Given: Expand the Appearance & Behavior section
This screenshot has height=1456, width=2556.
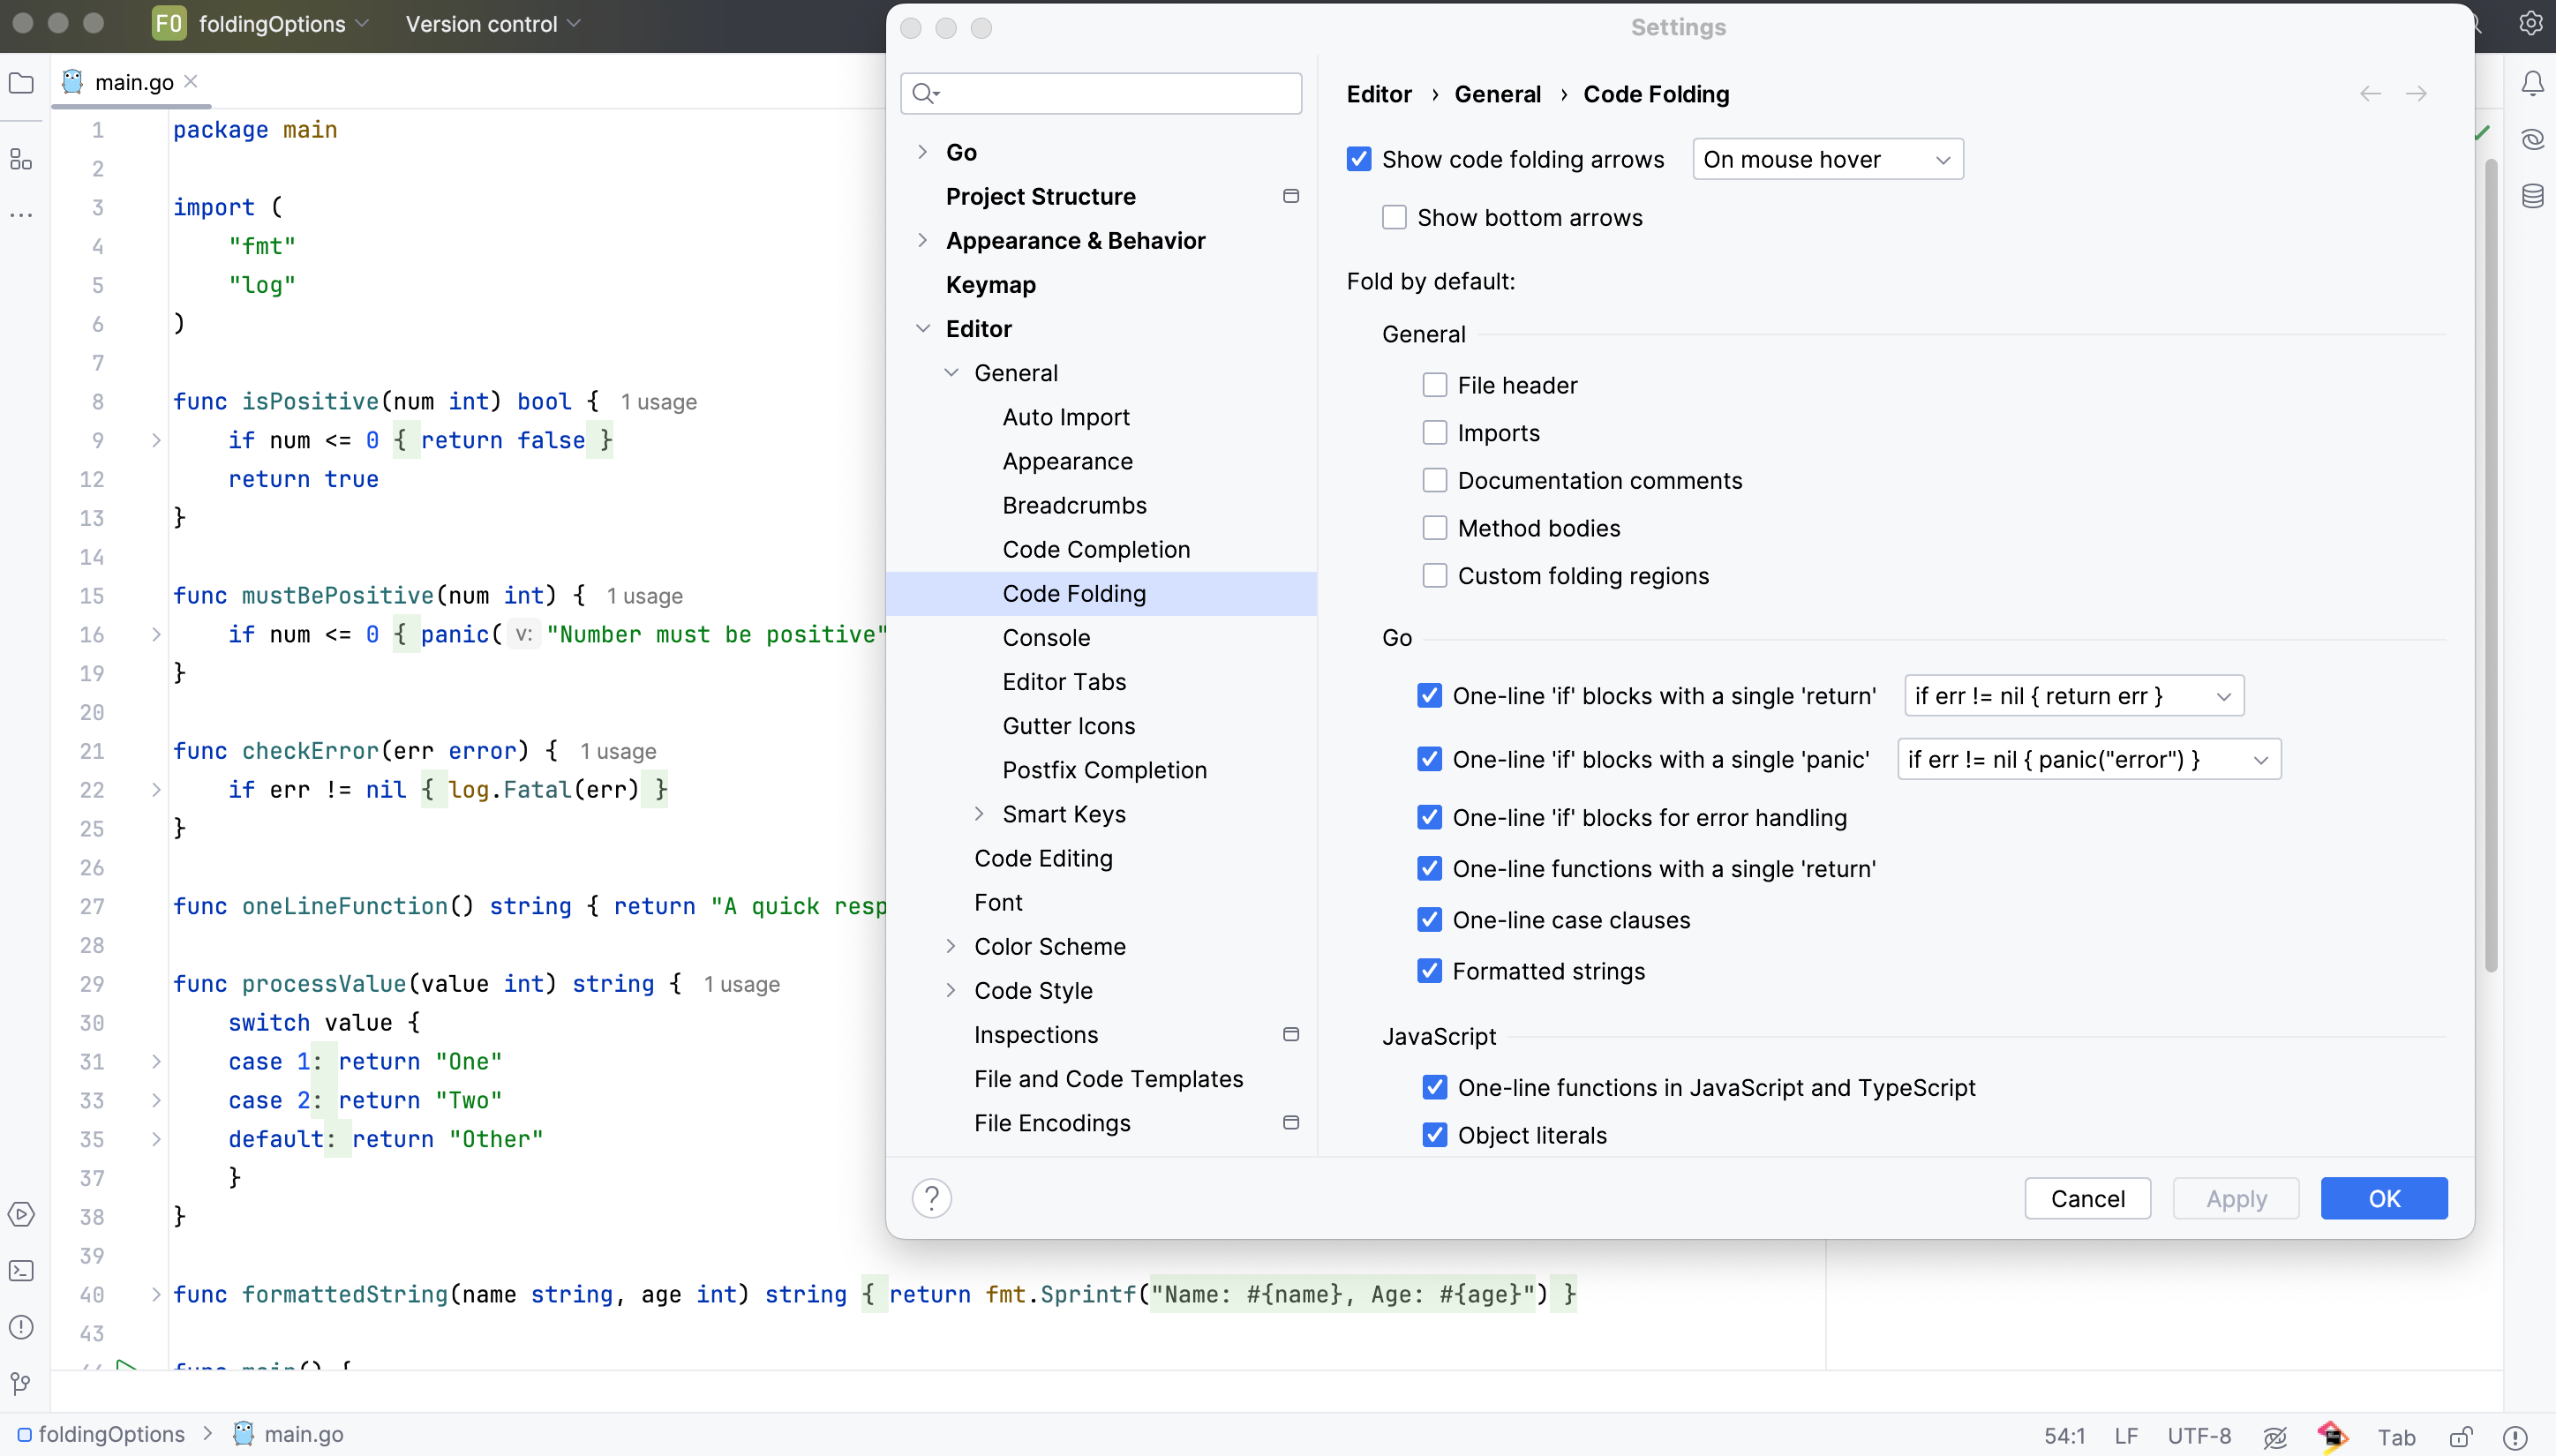Looking at the screenshot, I should pos(921,238).
